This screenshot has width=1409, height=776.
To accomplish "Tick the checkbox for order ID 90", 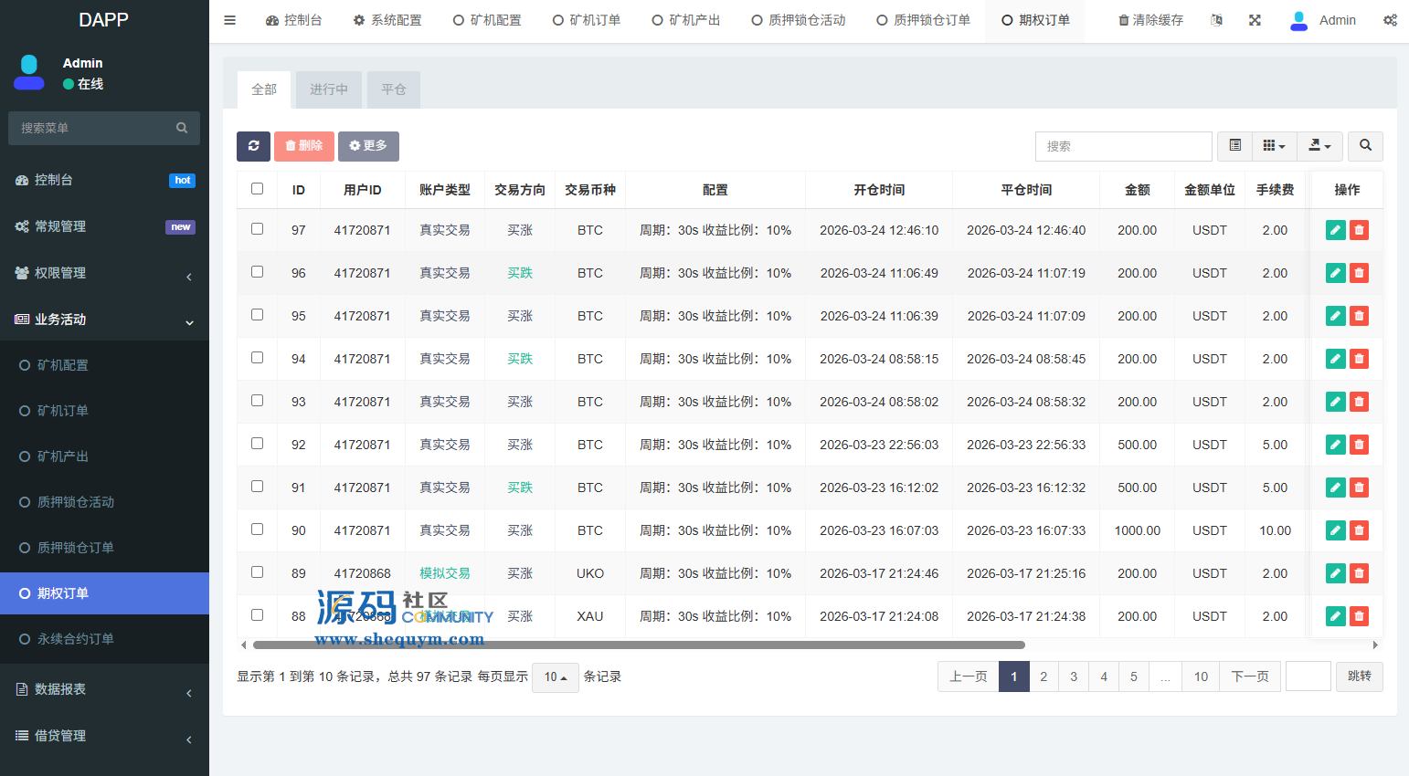I will click(257, 530).
